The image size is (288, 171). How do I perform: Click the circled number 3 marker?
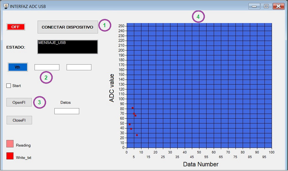[x=40, y=102]
